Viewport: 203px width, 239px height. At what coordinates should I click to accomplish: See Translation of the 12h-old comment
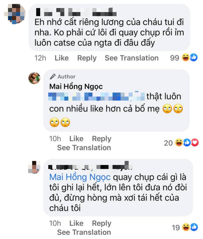click(131, 58)
